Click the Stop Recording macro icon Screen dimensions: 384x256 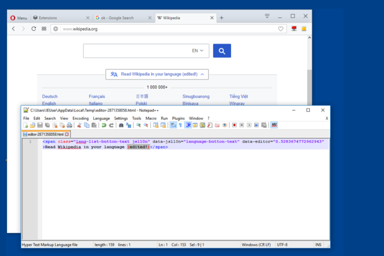[242, 125]
